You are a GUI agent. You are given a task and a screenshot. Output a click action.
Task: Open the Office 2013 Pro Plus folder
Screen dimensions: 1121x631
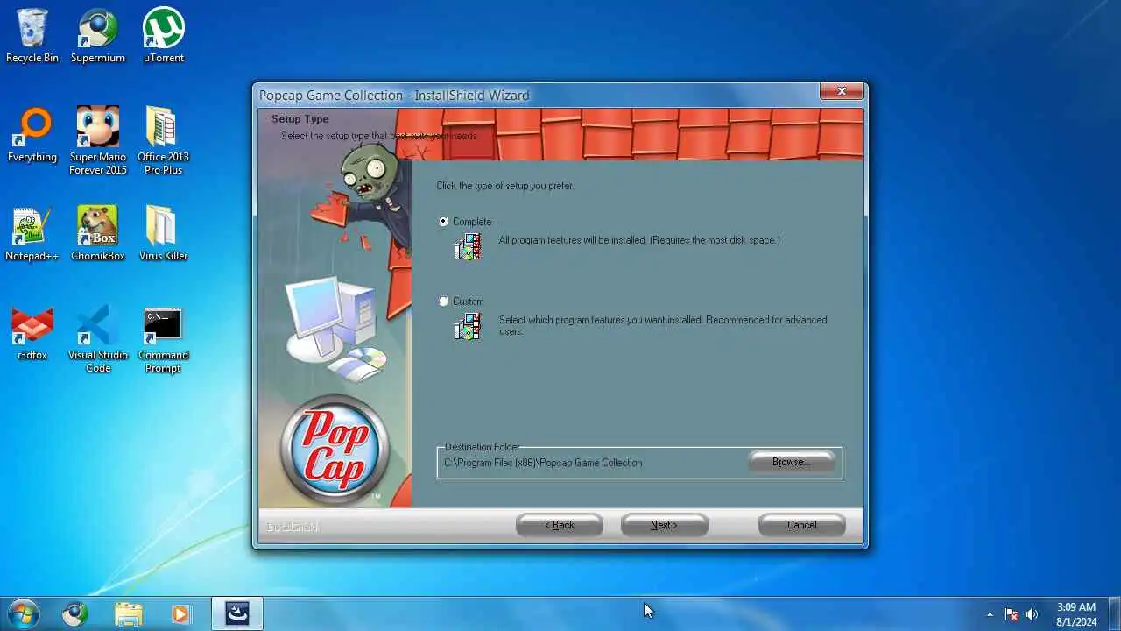pyautogui.click(x=164, y=141)
